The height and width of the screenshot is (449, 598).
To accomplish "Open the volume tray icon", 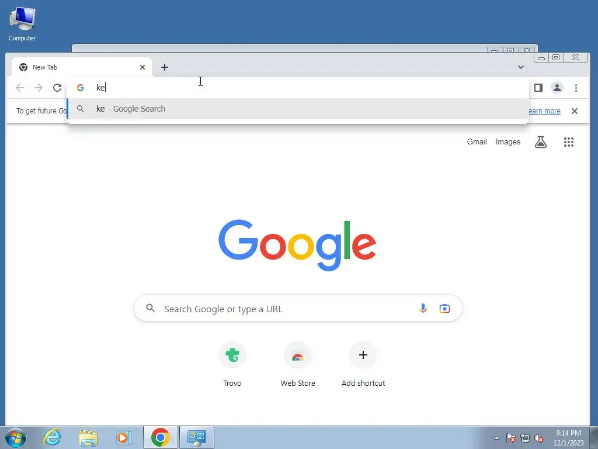I will click(539, 438).
